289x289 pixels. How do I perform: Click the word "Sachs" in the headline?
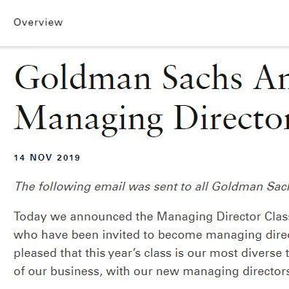202,77
